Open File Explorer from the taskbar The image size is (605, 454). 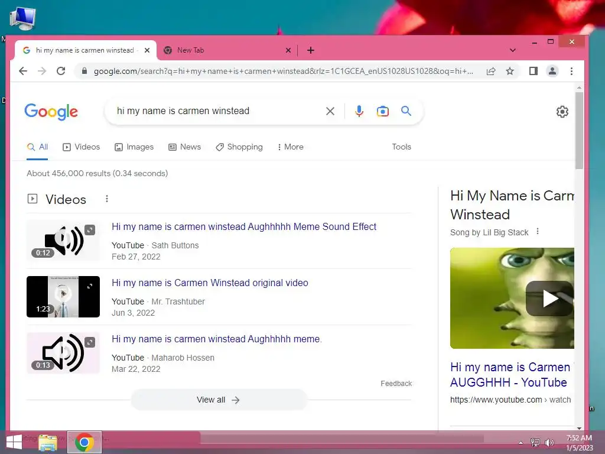pos(48,442)
